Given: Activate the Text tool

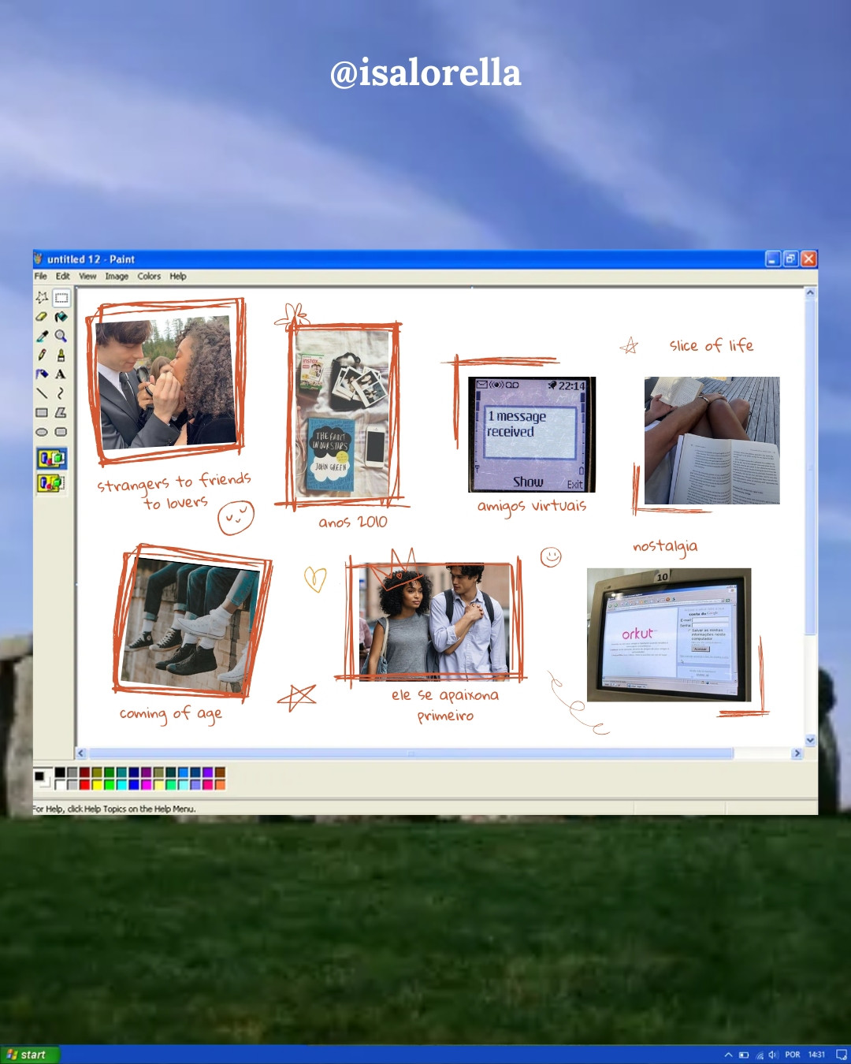Looking at the screenshot, I should 61,374.
